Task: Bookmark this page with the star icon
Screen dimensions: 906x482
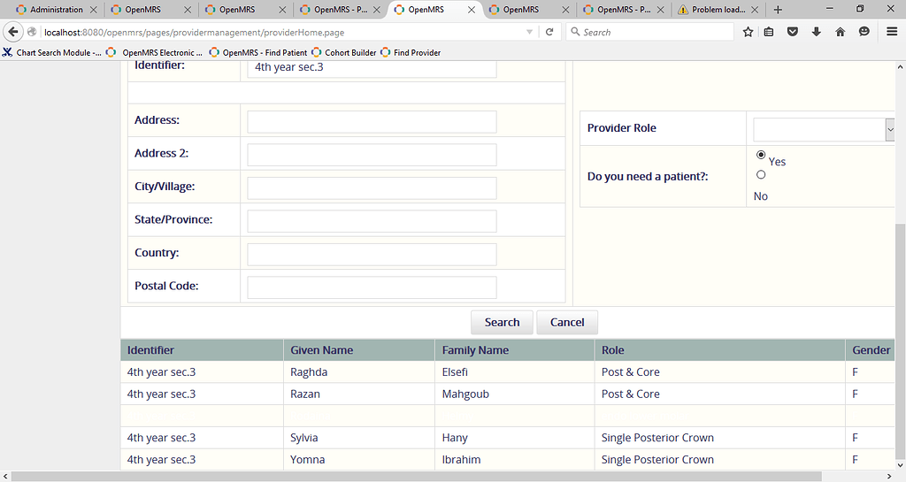Action: pos(749,32)
